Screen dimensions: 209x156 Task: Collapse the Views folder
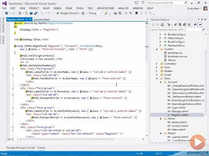pos(157,78)
